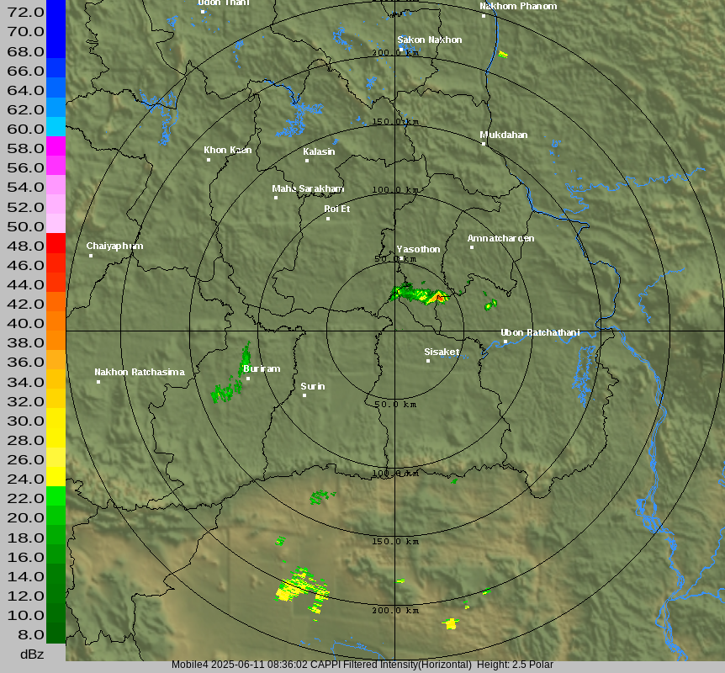Click the yellow 30.0 dBZ legend swatch
The width and height of the screenshot is (725, 673).
pyautogui.click(x=56, y=418)
